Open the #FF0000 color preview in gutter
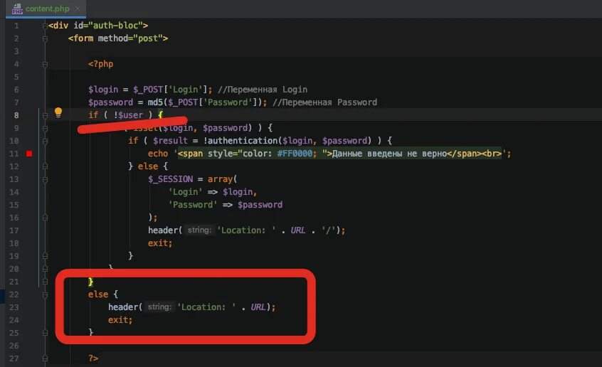602x367 pixels. [29, 154]
